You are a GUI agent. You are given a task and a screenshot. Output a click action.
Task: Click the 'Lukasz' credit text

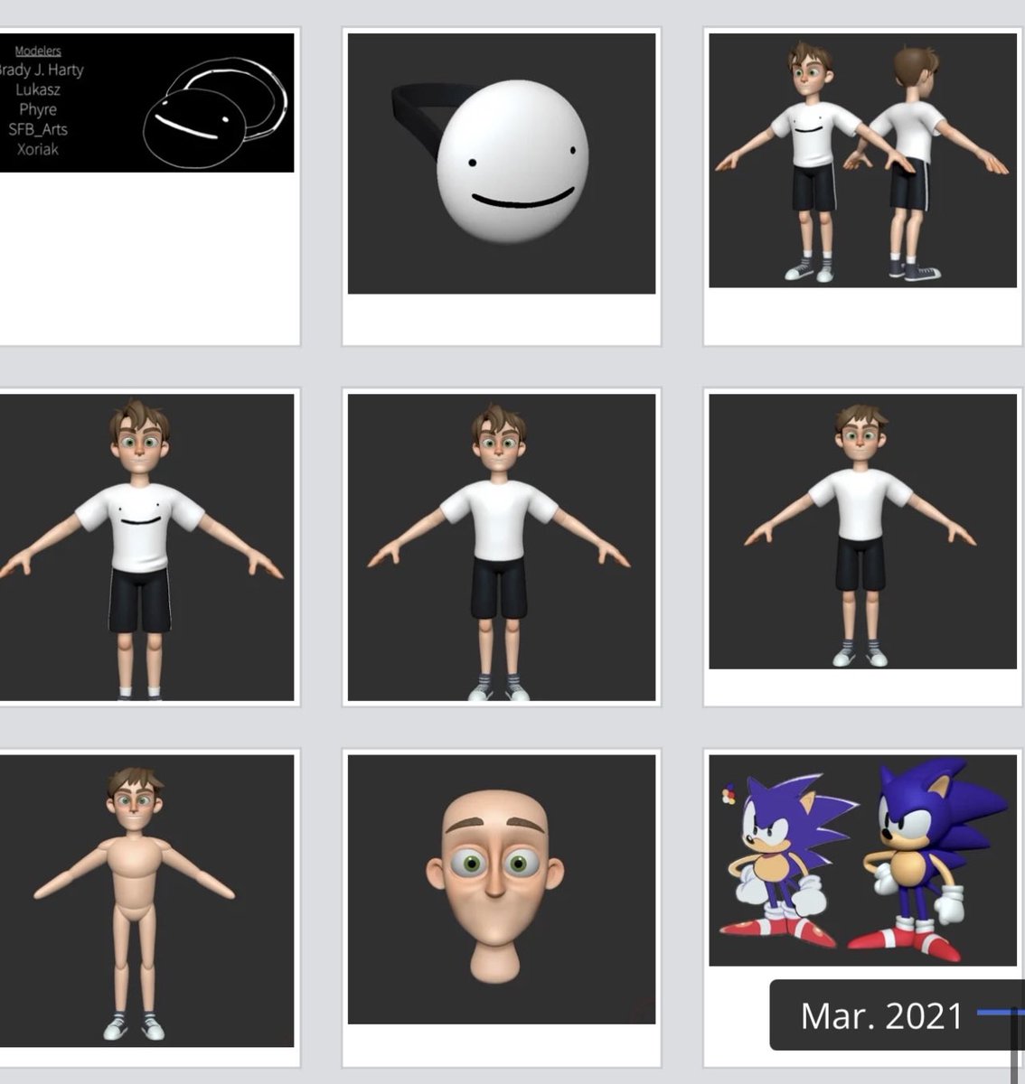click(x=38, y=89)
